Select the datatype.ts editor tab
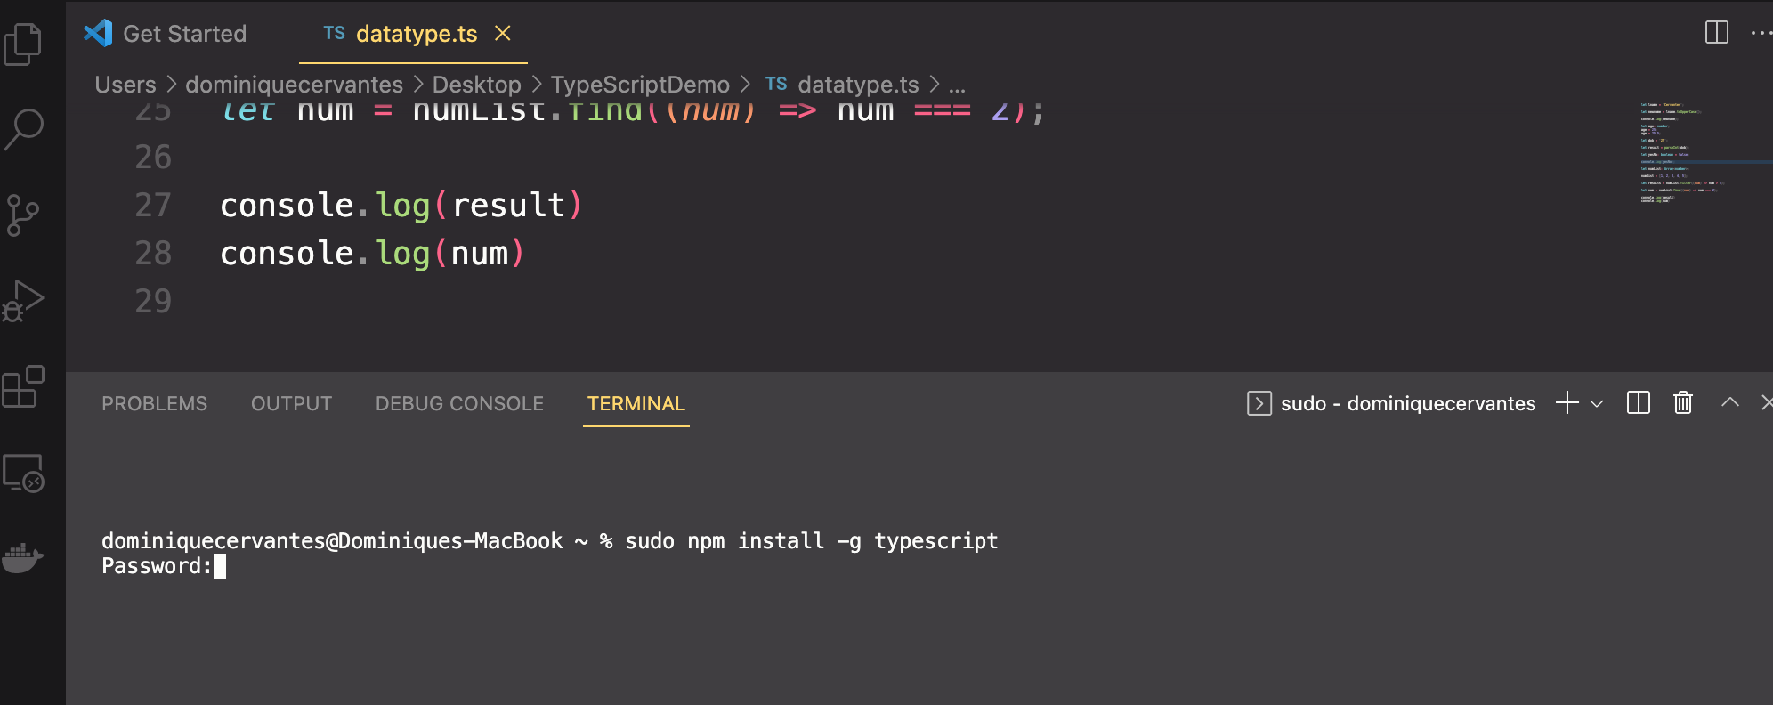The image size is (1773, 705). (x=417, y=34)
